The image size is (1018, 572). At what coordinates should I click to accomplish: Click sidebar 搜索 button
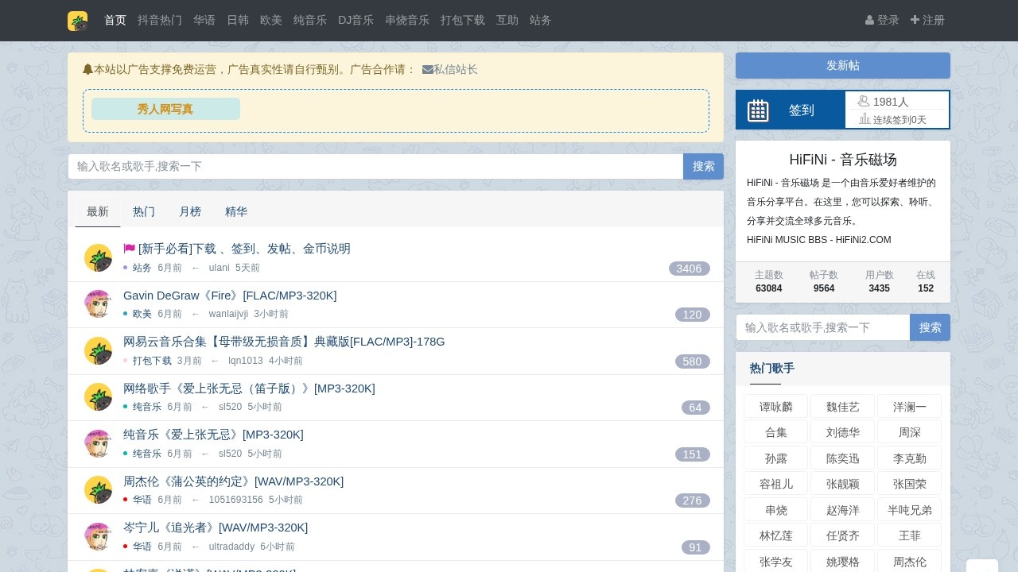[x=931, y=327]
